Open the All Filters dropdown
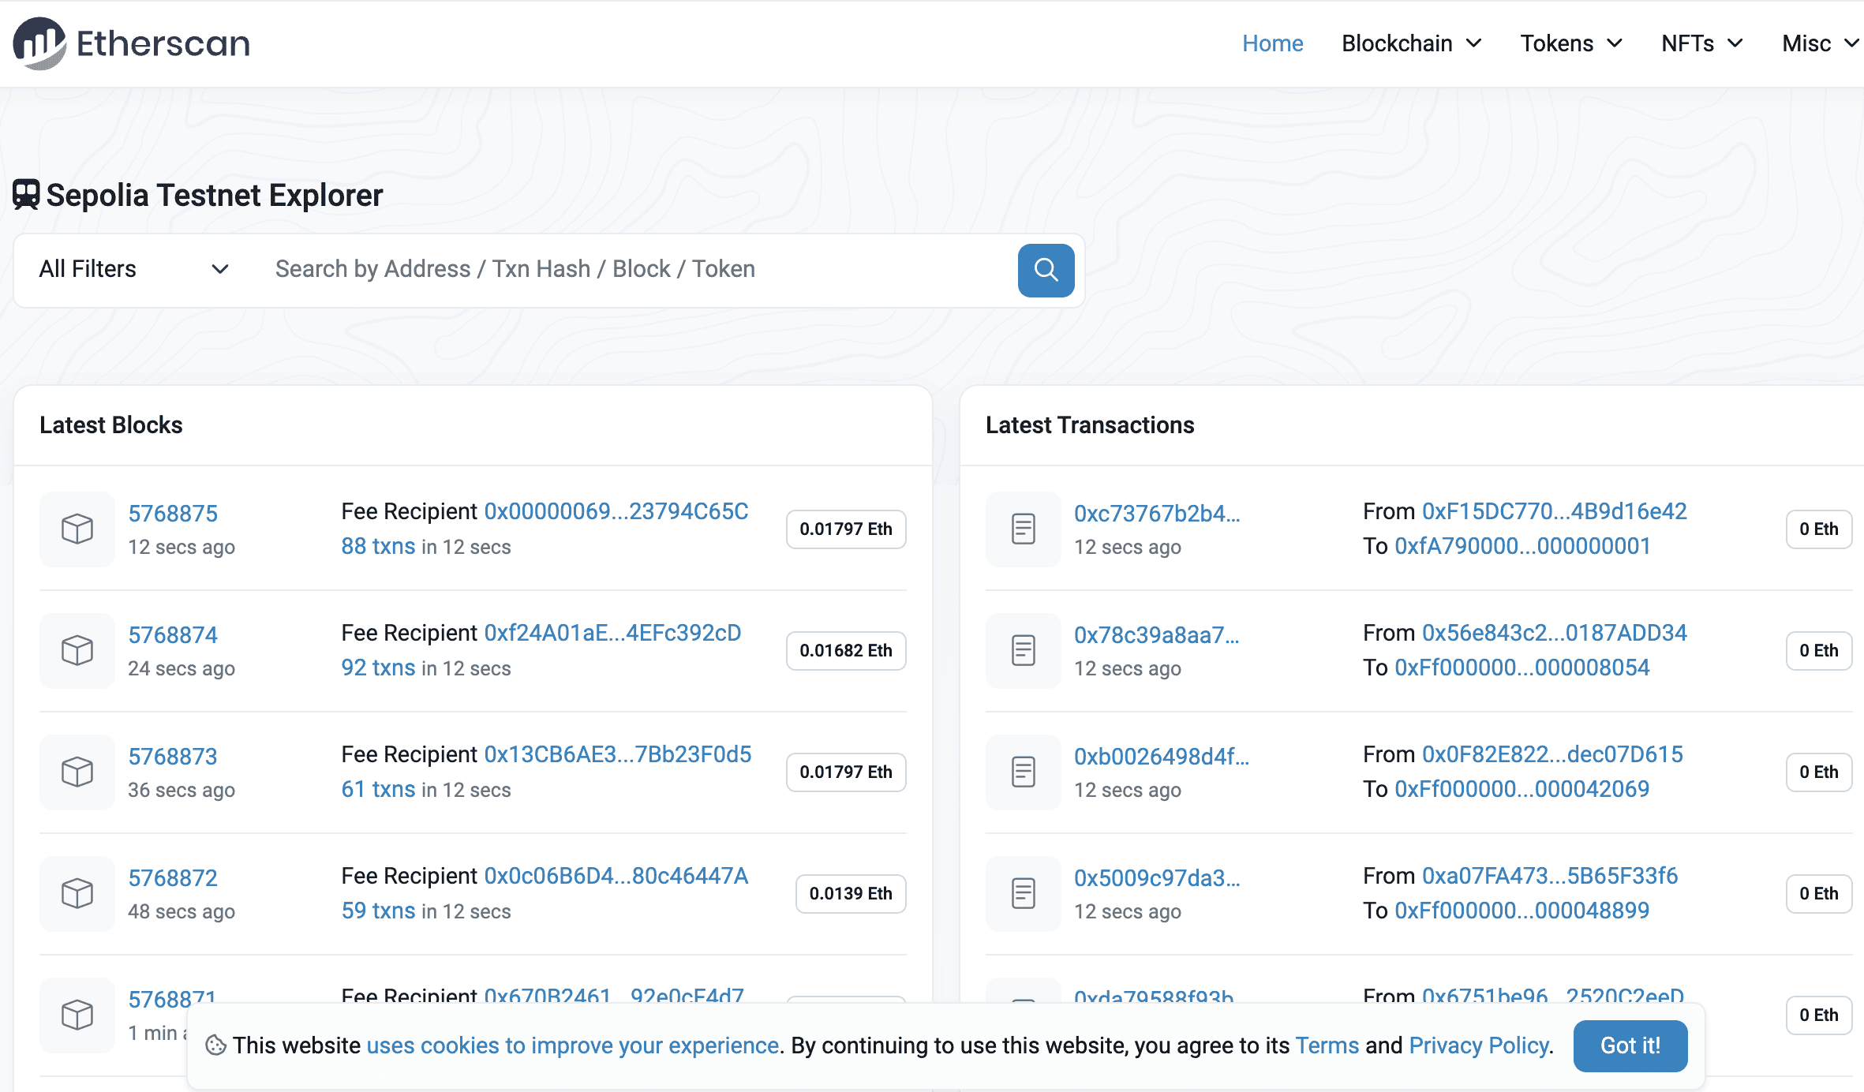The image size is (1864, 1092). pos(134,270)
